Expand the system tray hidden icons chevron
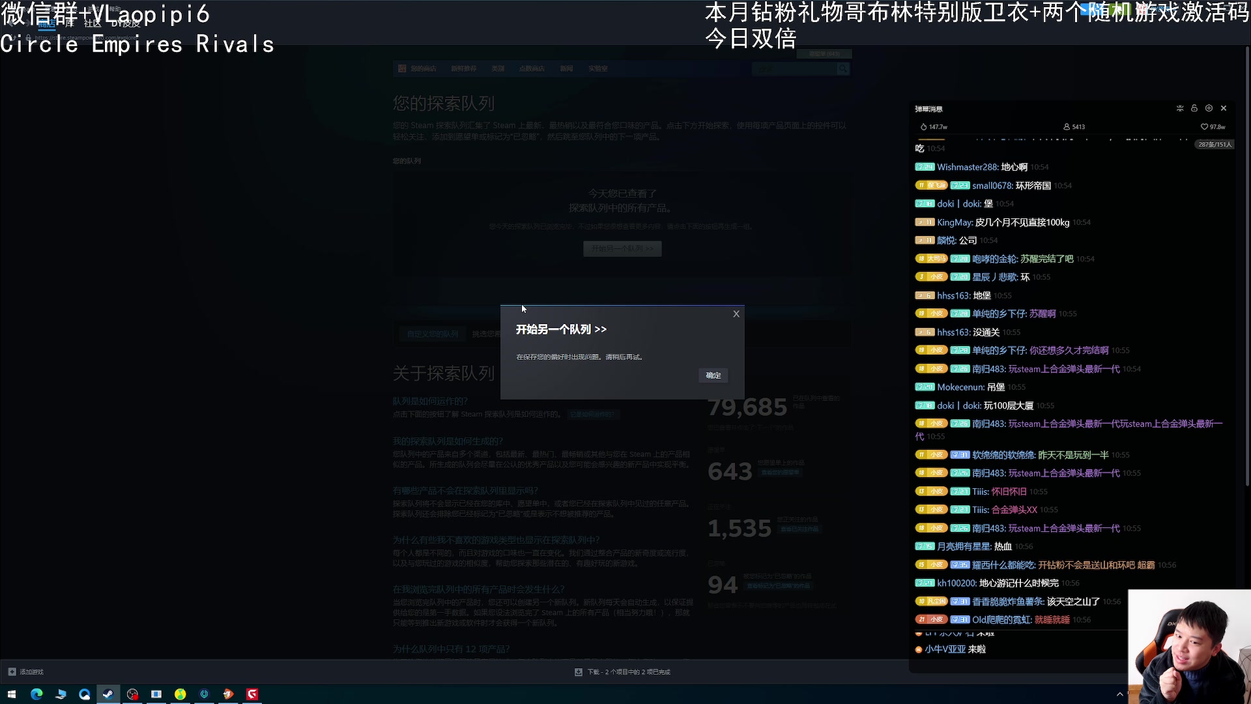 click(1120, 694)
